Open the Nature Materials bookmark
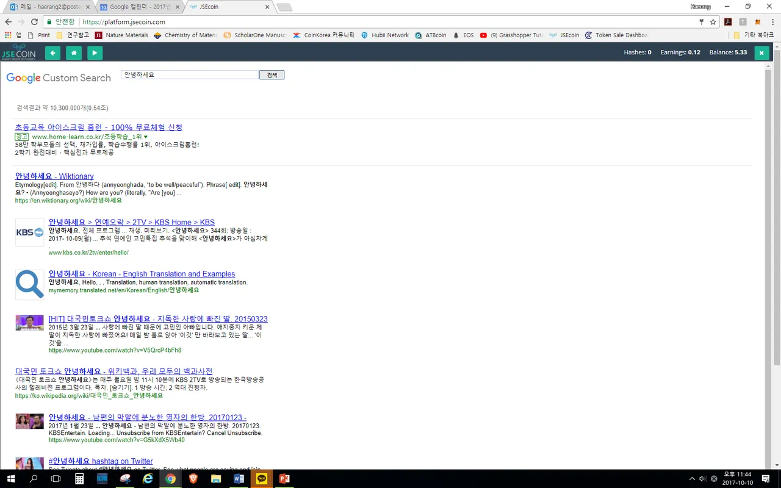The height and width of the screenshot is (488, 781). [121, 35]
